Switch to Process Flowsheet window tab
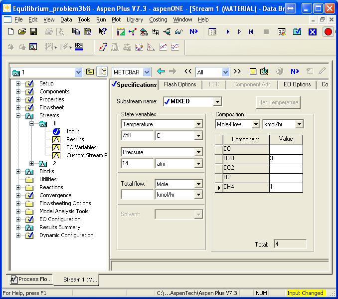The width and height of the screenshot is (338, 299). (x=31, y=279)
